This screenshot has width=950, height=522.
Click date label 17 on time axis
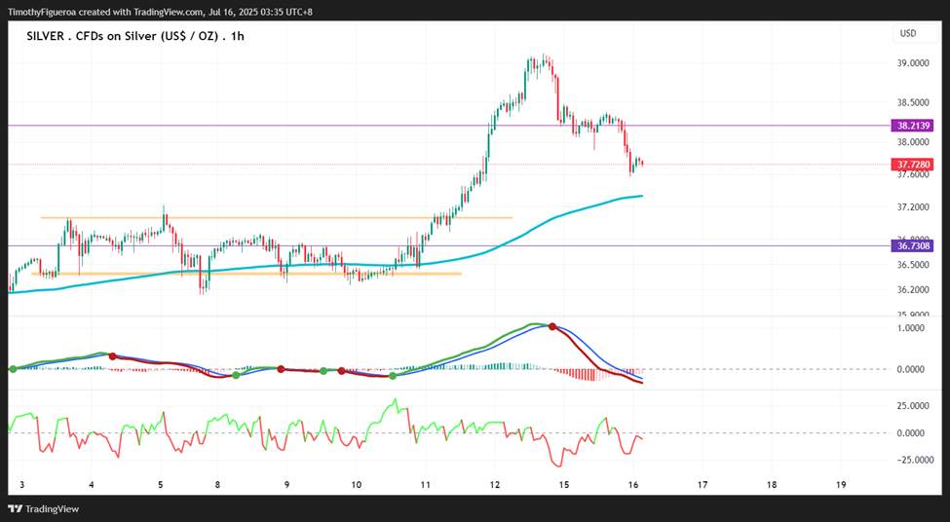click(x=703, y=485)
